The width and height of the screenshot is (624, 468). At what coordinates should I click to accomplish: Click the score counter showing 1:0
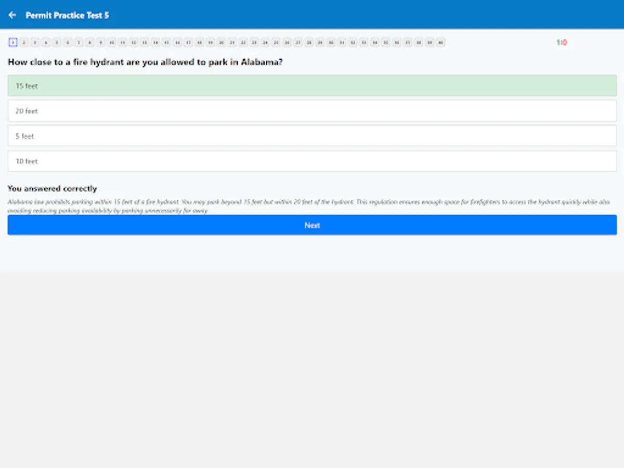[562, 43]
